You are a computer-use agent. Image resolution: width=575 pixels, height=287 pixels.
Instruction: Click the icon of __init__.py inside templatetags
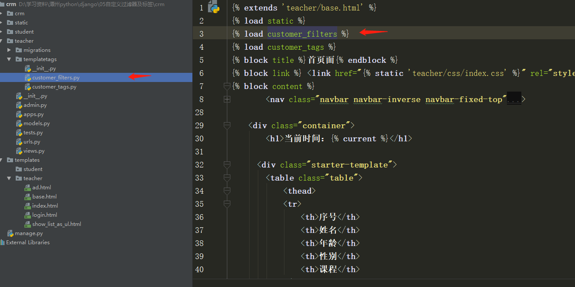pos(28,68)
